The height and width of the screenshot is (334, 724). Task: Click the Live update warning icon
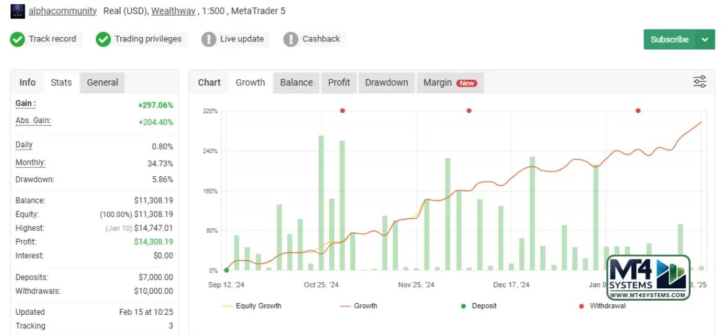click(209, 39)
